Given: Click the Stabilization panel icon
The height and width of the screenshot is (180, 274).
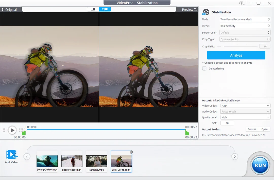Looking at the screenshot, I should (206, 12).
